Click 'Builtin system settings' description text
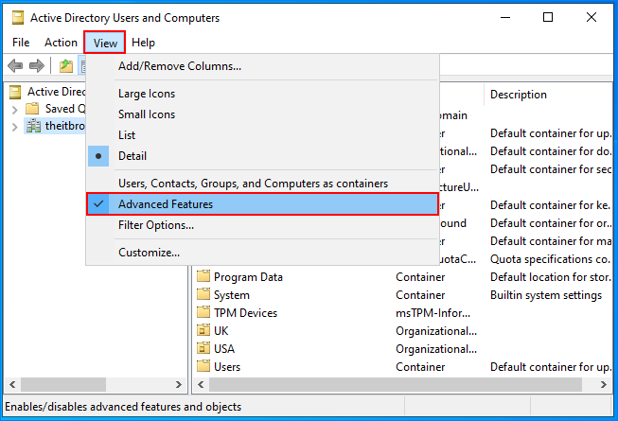The width and height of the screenshot is (618, 421). pyautogui.click(x=546, y=295)
